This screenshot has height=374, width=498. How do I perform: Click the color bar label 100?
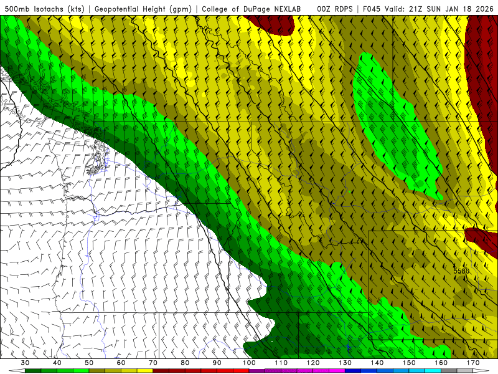(249, 363)
